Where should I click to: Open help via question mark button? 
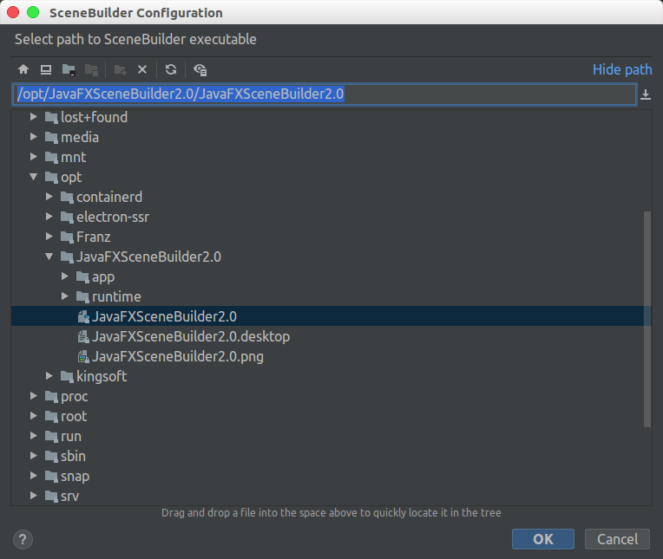click(23, 539)
